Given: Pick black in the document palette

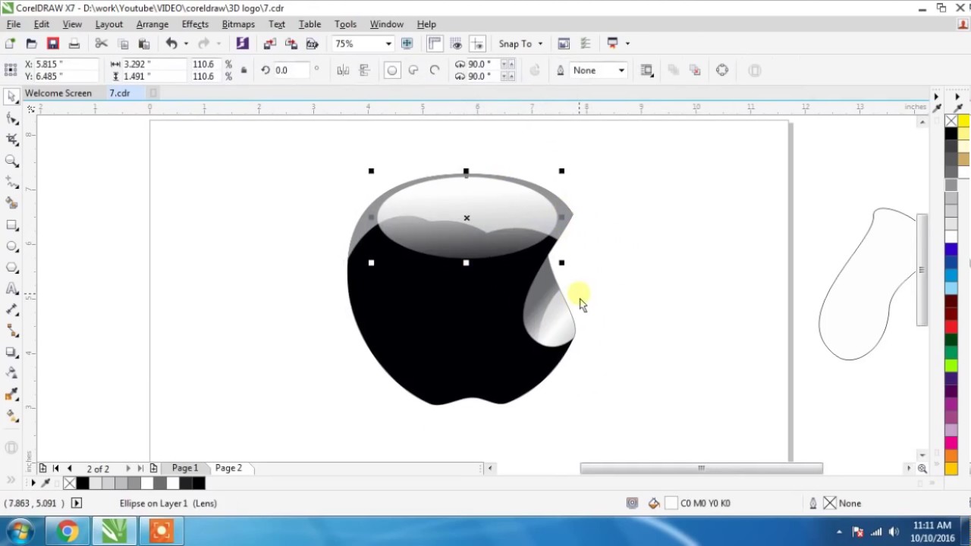Looking at the screenshot, I should (83, 483).
